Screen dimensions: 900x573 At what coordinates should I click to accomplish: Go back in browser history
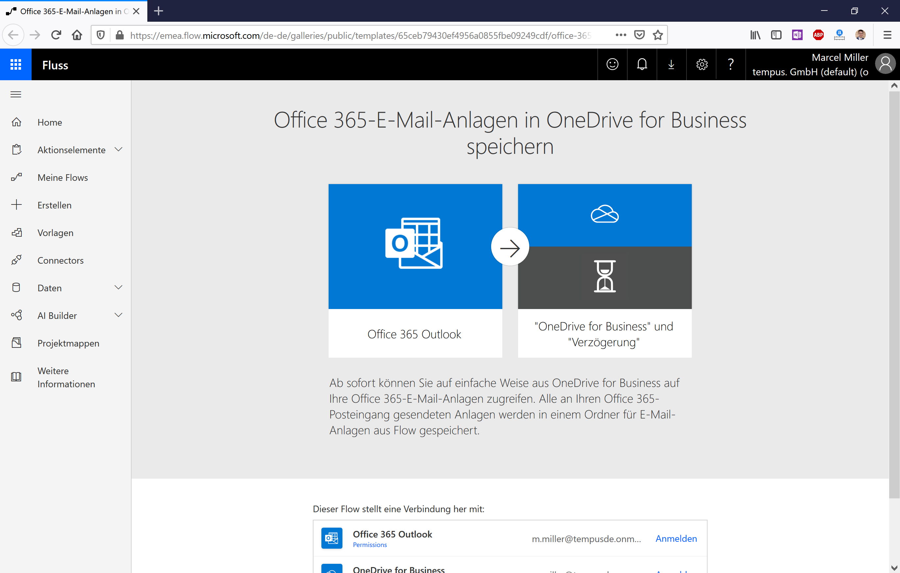pos(13,35)
